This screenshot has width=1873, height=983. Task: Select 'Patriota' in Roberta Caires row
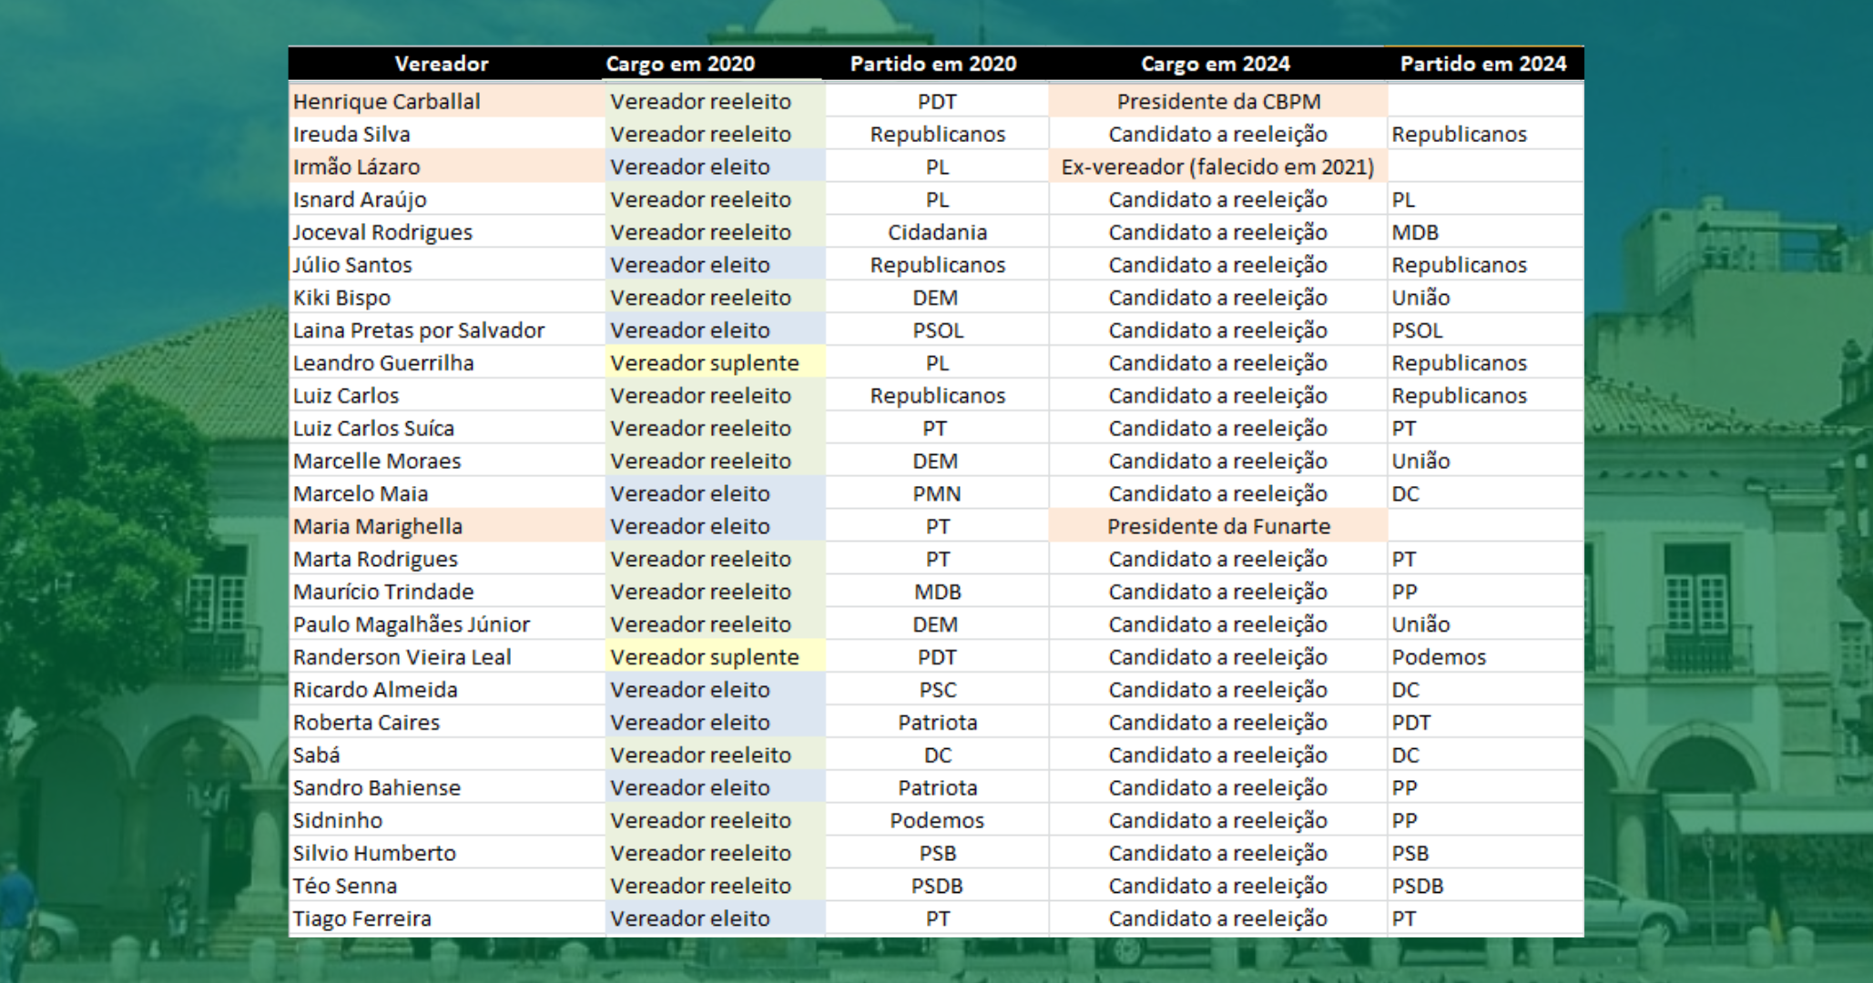[x=937, y=724]
